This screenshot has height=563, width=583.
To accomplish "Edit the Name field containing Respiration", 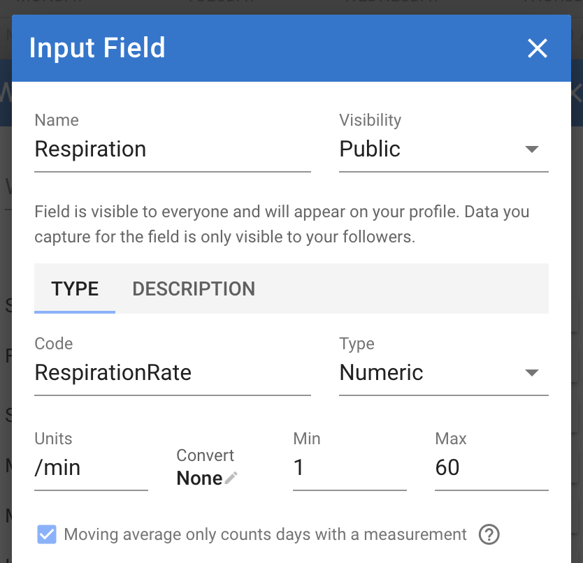I will [173, 149].
